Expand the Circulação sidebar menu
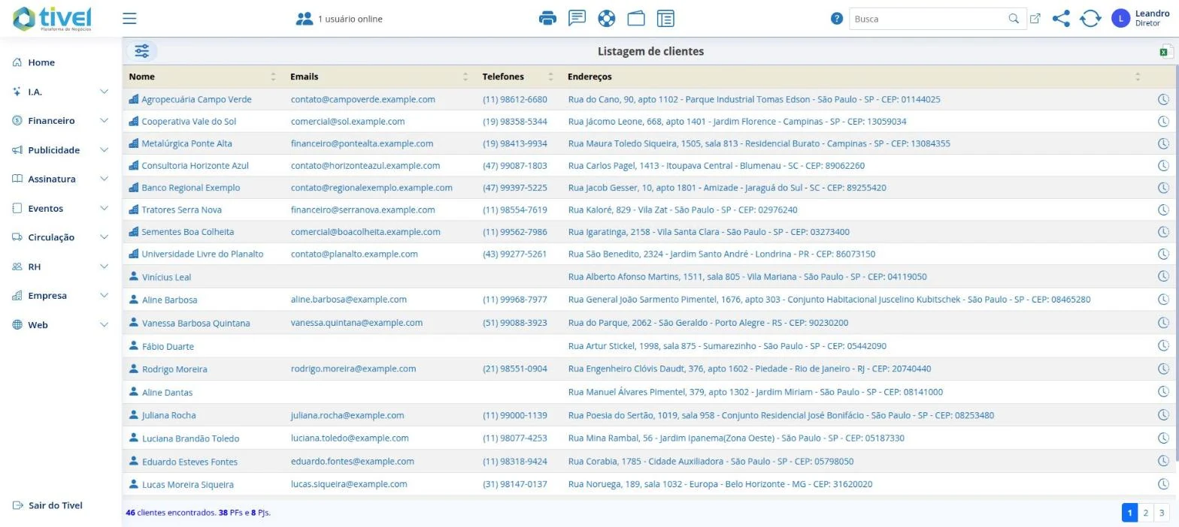Viewport: 1179px width, 527px height. (61, 237)
